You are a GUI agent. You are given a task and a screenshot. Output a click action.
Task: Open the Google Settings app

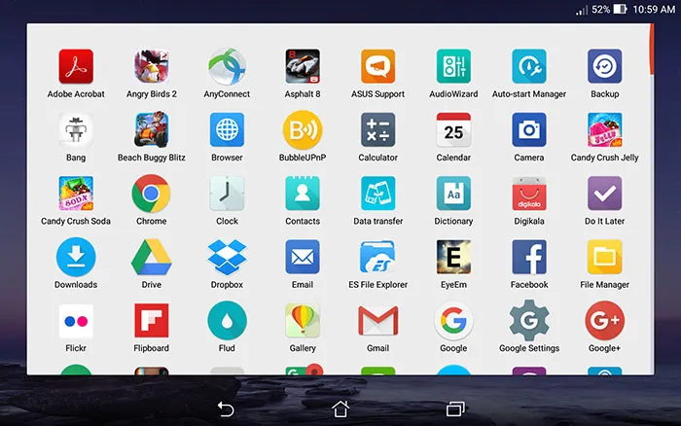coord(529,321)
